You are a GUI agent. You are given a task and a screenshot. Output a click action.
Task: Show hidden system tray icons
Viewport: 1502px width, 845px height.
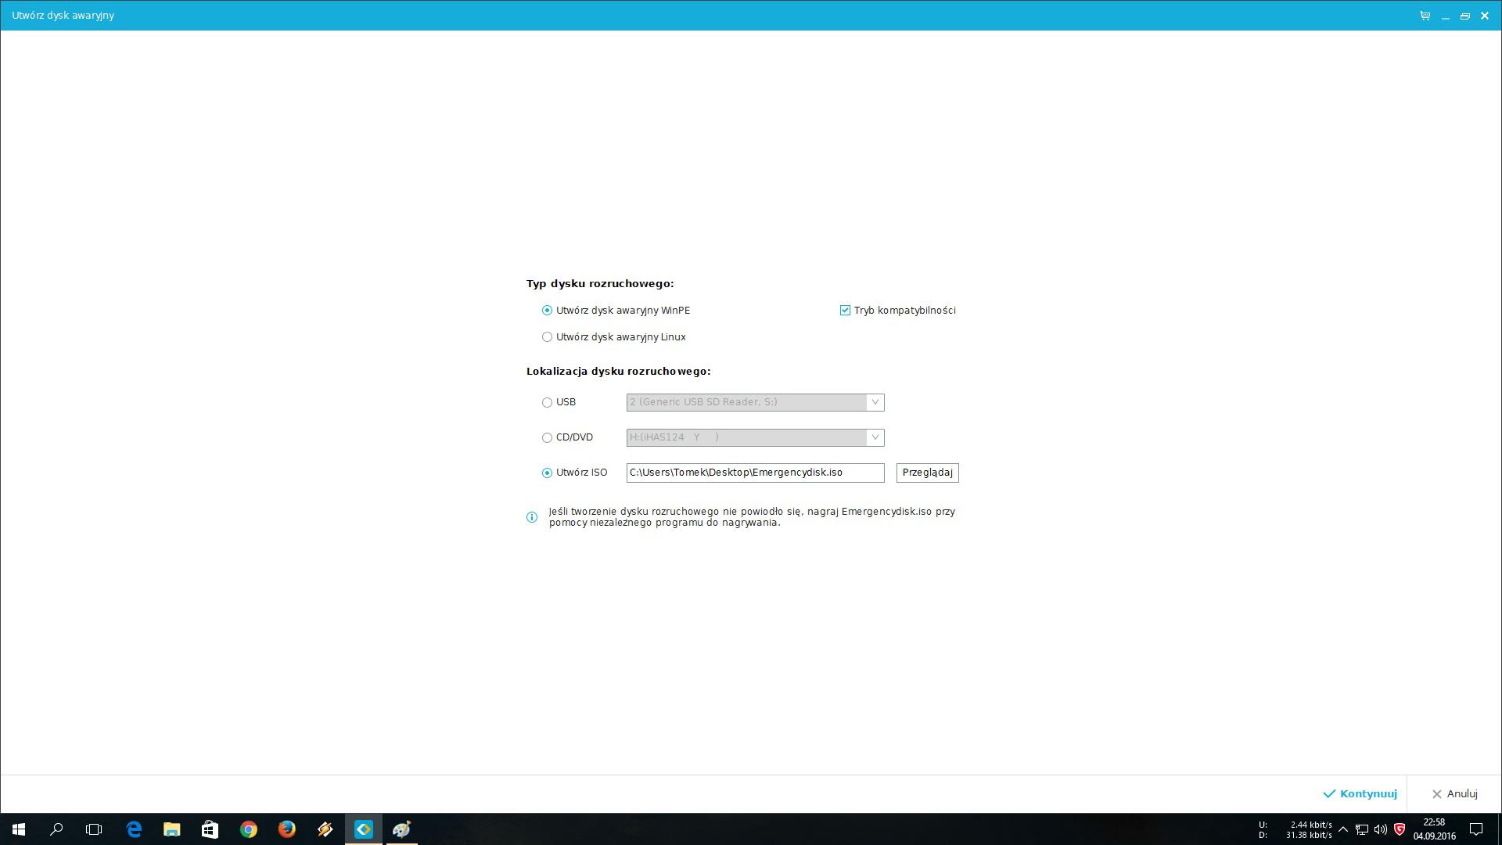click(1343, 829)
